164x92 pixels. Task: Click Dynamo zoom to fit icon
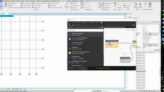(x=134, y=33)
